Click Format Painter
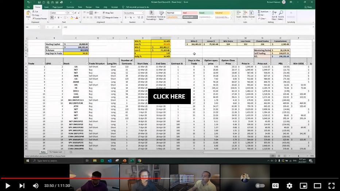 tap(39, 19)
